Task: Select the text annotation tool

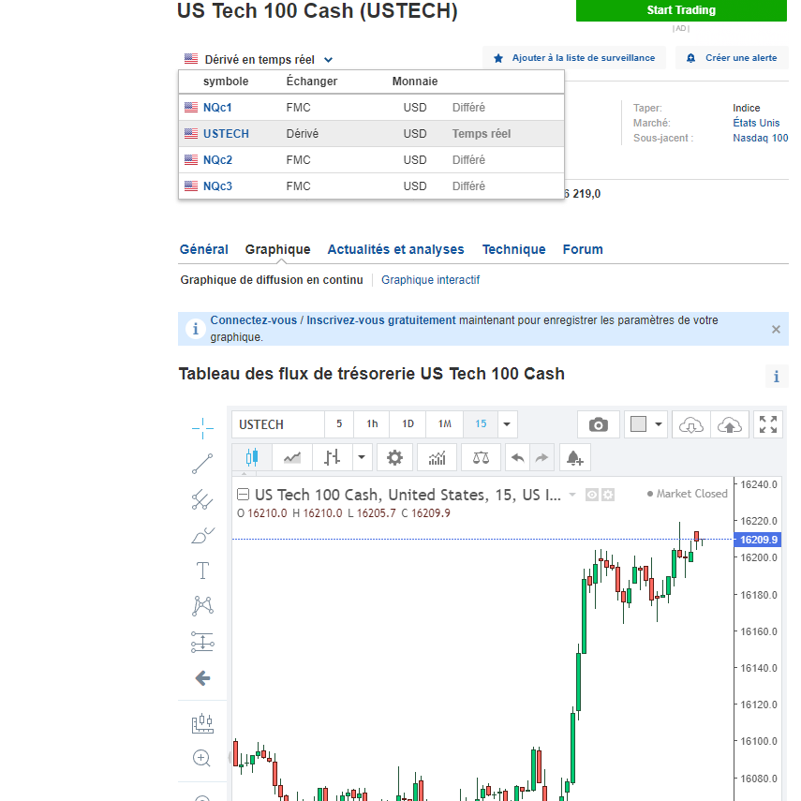Action: point(202,571)
